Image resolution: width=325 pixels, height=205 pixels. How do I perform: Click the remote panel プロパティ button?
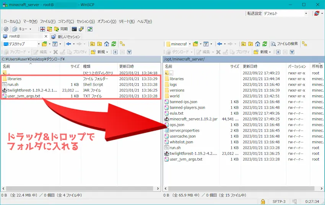[x=239, y=52]
